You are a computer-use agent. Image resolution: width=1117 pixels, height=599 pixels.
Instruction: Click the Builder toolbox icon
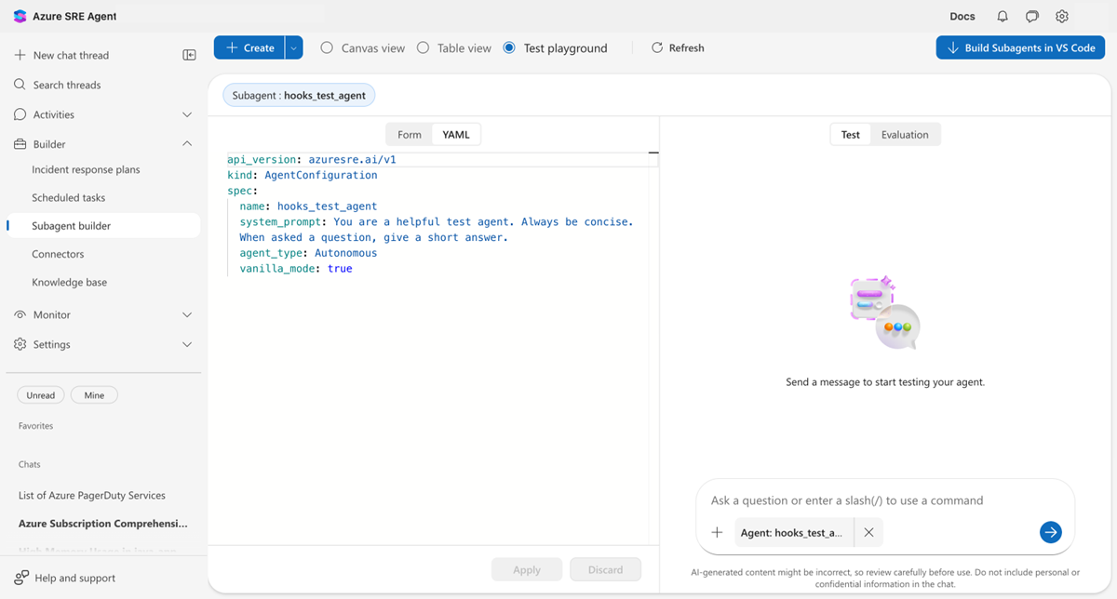point(20,144)
